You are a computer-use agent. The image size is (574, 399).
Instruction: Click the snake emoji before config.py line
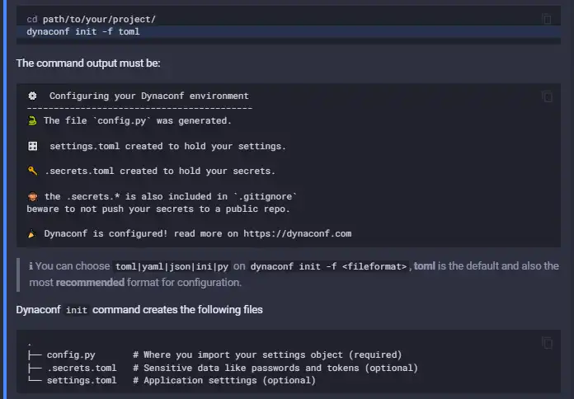(x=32, y=121)
